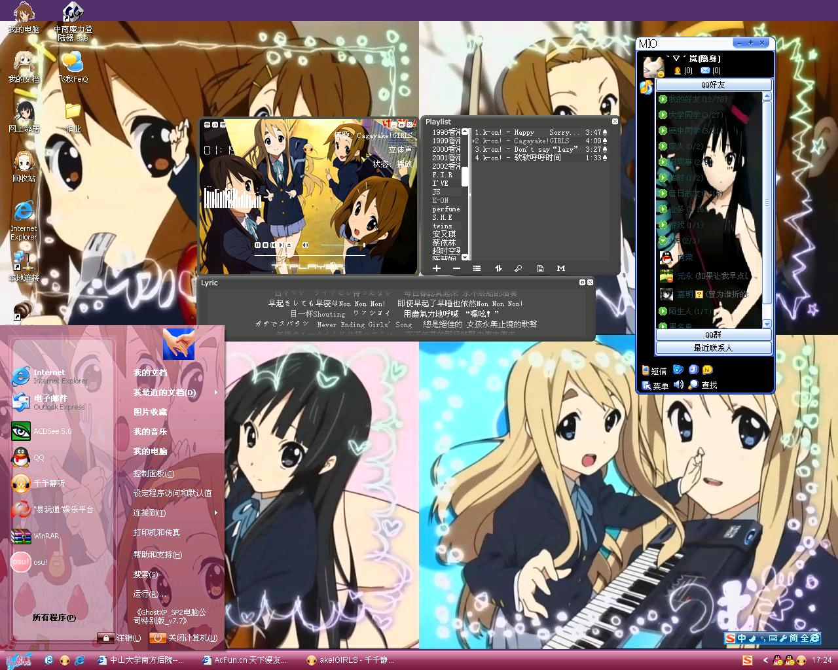Click '关闭计算机' shut down button
This screenshot has width=838, height=670.
[x=184, y=638]
